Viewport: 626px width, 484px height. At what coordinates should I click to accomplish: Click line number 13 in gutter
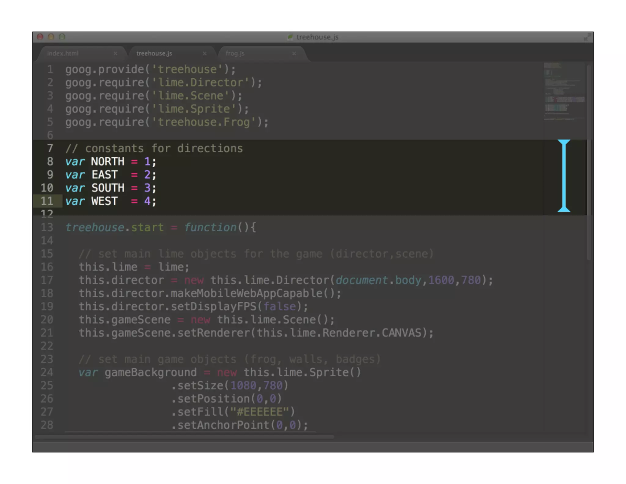(x=47, y=227)
